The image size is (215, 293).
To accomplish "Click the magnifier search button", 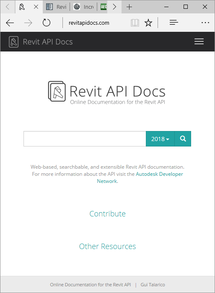I will 183,139.
